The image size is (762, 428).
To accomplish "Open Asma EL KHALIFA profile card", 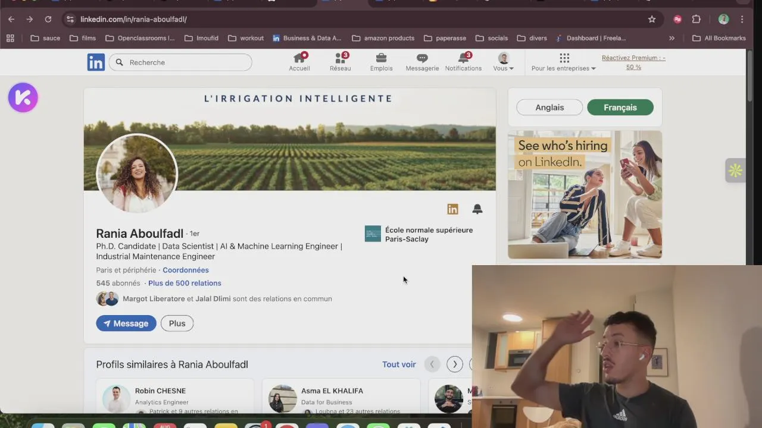I will [341, 396].
